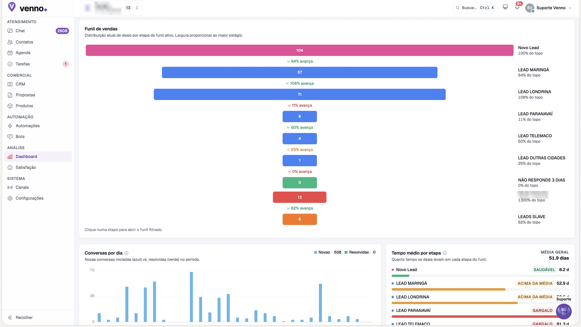Click info icon beside Tempo médio por etapa
The image size is (581, 327).
(x=445, y=253)
